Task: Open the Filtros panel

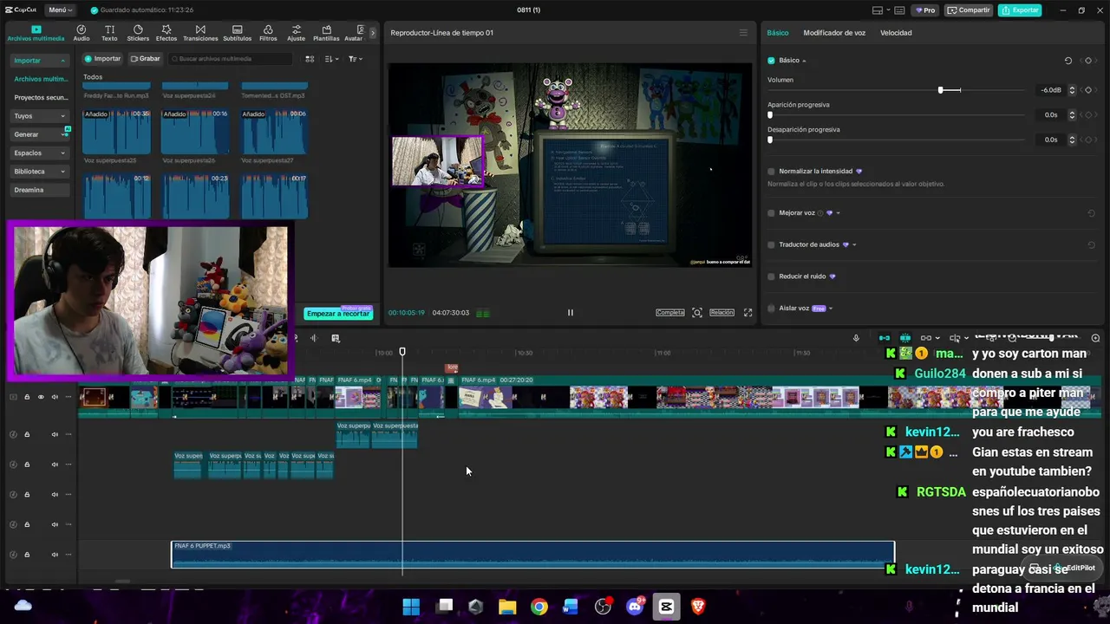Action: (x=268, y=33)
